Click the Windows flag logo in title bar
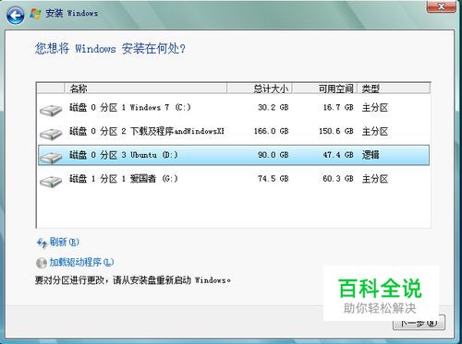 [35, 14]
